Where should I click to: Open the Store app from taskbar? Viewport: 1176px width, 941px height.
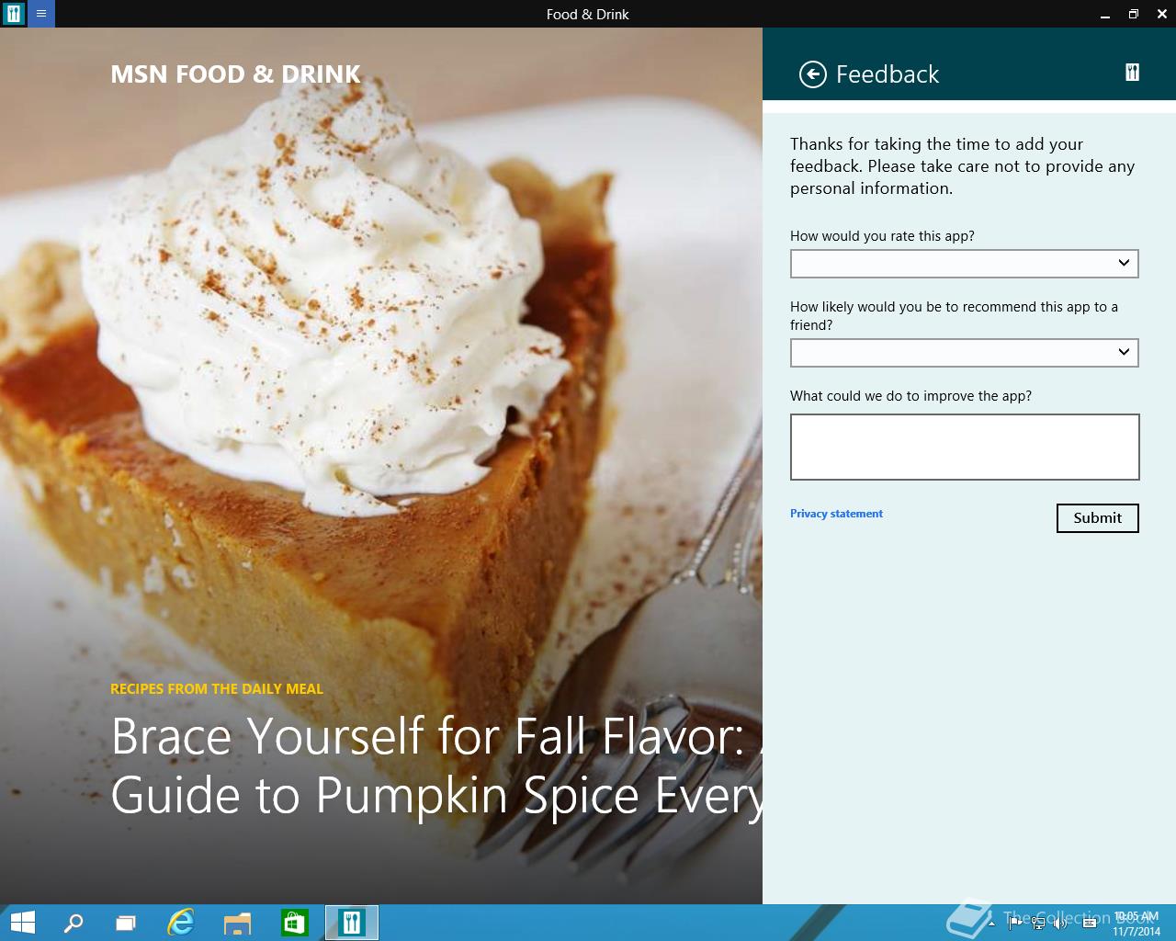point(294,923)
